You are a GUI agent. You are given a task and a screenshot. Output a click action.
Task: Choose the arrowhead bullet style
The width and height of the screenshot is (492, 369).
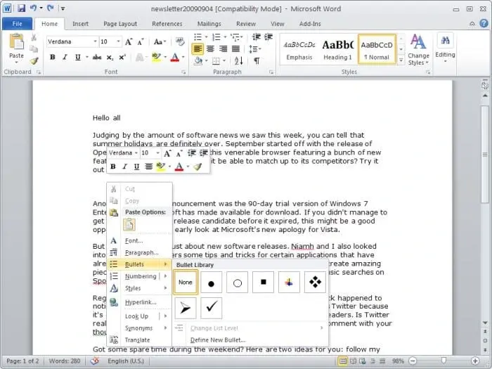185,307
